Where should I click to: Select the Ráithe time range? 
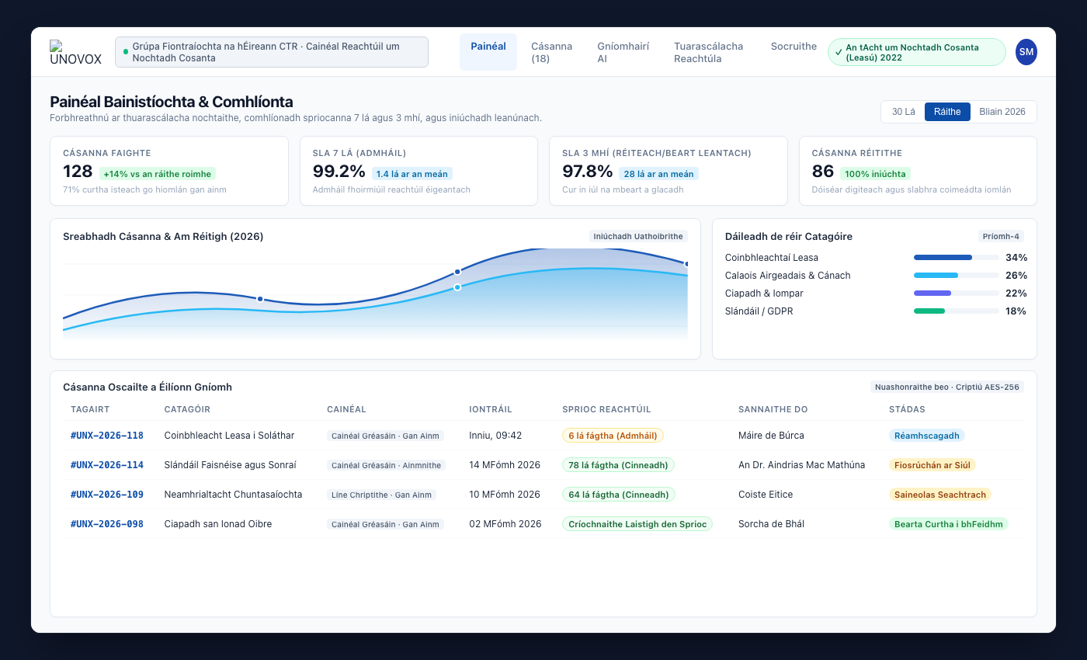(x=947, y=112)
